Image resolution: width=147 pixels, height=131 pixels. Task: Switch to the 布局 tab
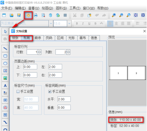coord(27,38)
